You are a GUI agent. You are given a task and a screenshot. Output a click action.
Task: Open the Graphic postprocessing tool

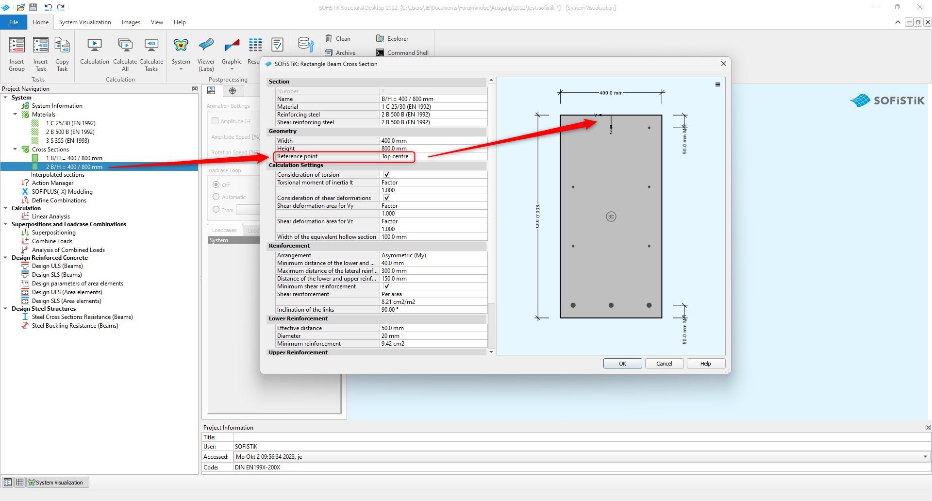tap(232, 45)
